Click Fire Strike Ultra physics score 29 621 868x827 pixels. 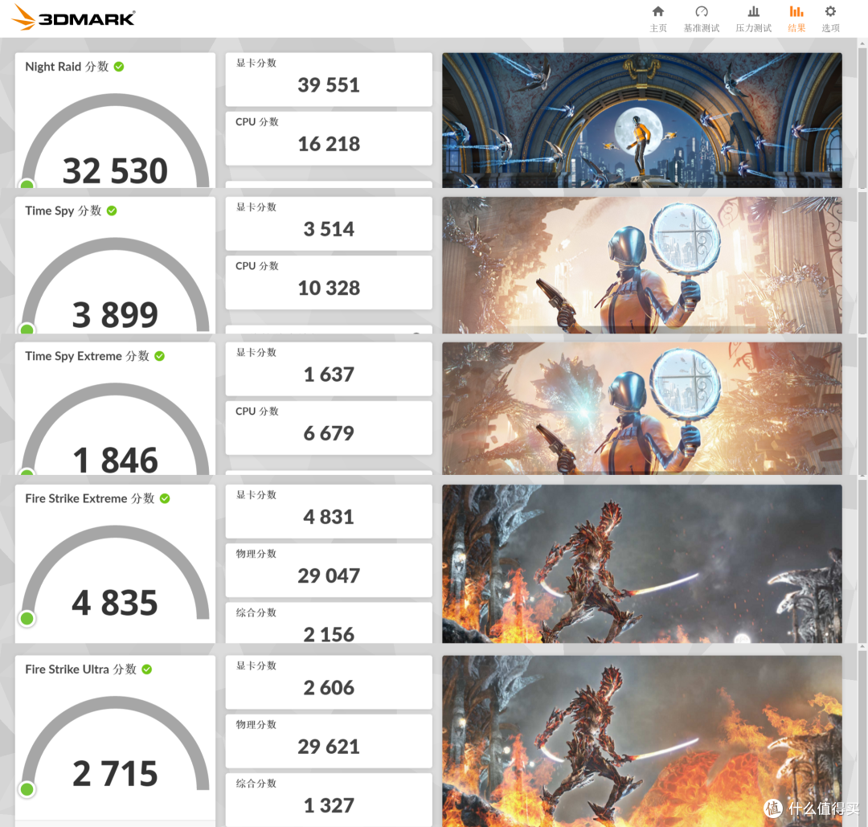coord(329,747)
